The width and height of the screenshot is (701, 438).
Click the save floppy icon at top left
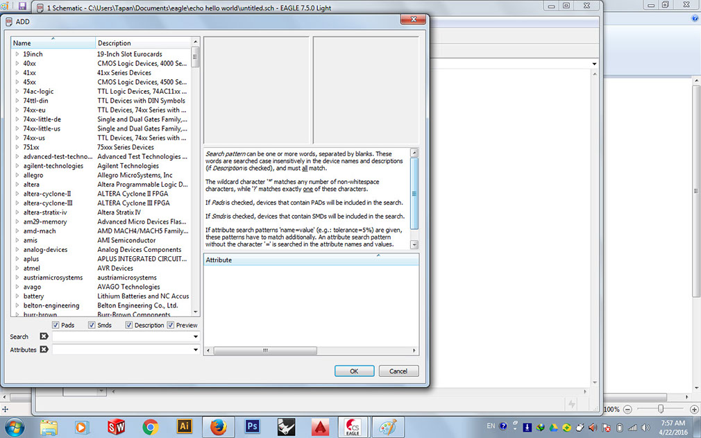coord(22,6)
